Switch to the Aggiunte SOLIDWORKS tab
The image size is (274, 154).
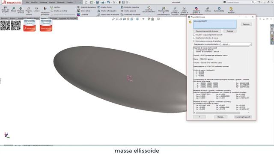[68, 18]
